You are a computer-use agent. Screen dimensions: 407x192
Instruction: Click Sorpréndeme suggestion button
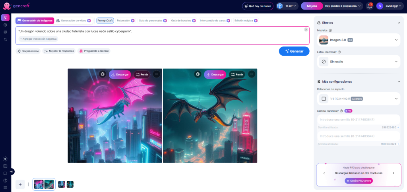pos(28,51)
